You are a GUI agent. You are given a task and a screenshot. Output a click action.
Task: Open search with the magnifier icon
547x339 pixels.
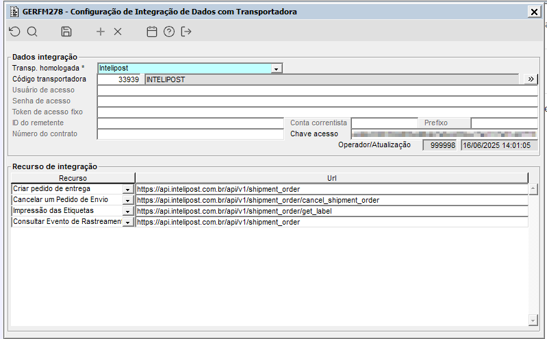[32, 32]
